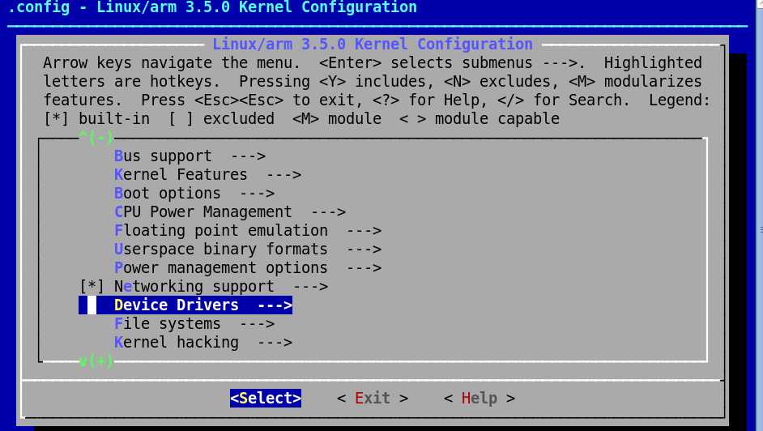Click the <Select> button

coord(266,399)
